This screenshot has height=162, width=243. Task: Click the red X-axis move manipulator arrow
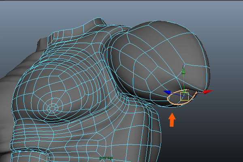click(208, 92)
